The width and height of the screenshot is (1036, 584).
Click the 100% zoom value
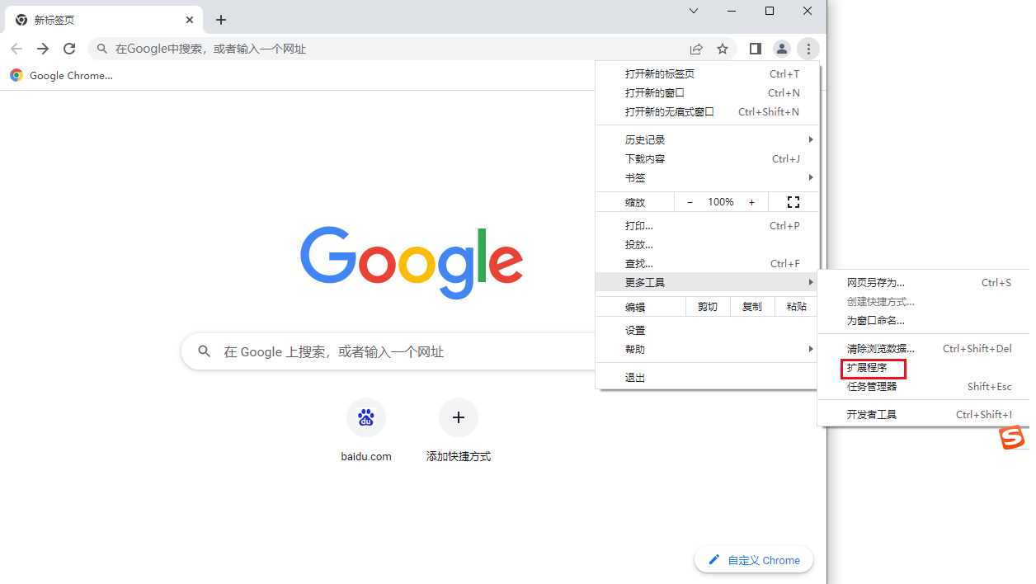[721, 202]
